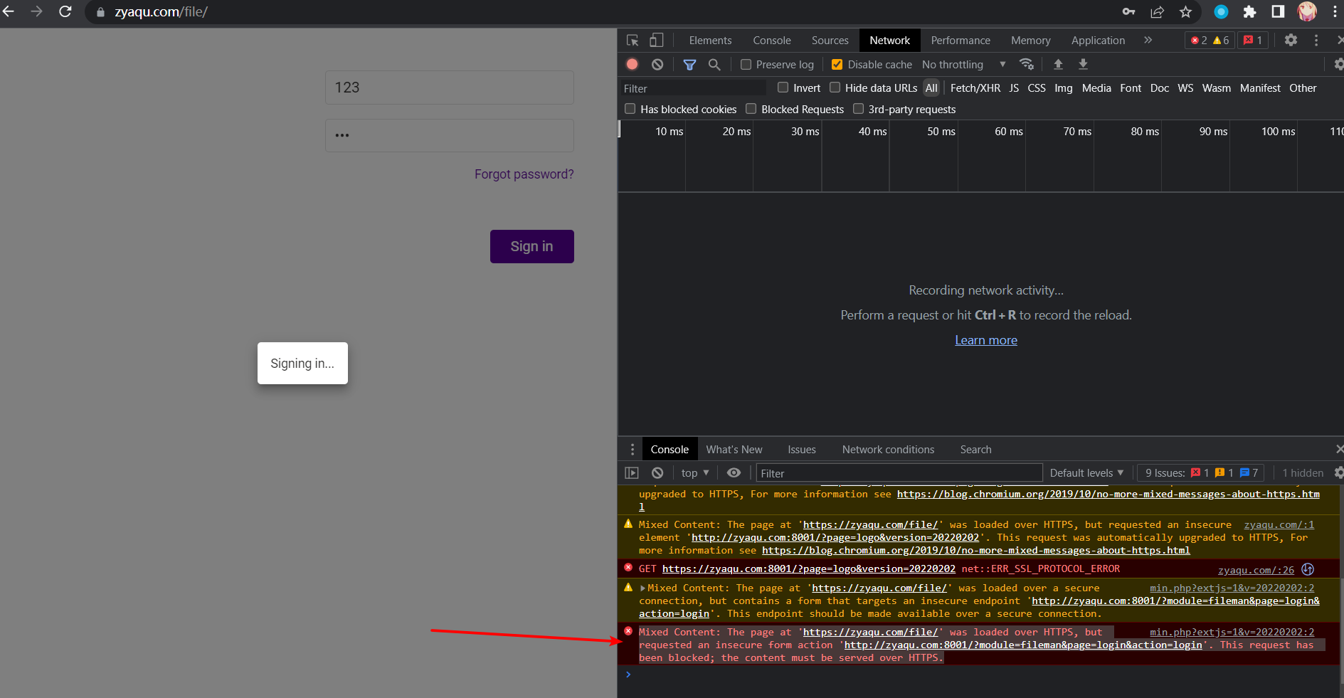Clear the network log icon
Image resolution: width=1344 pixels, height=698 pixels.
click(x=657, y=64)
